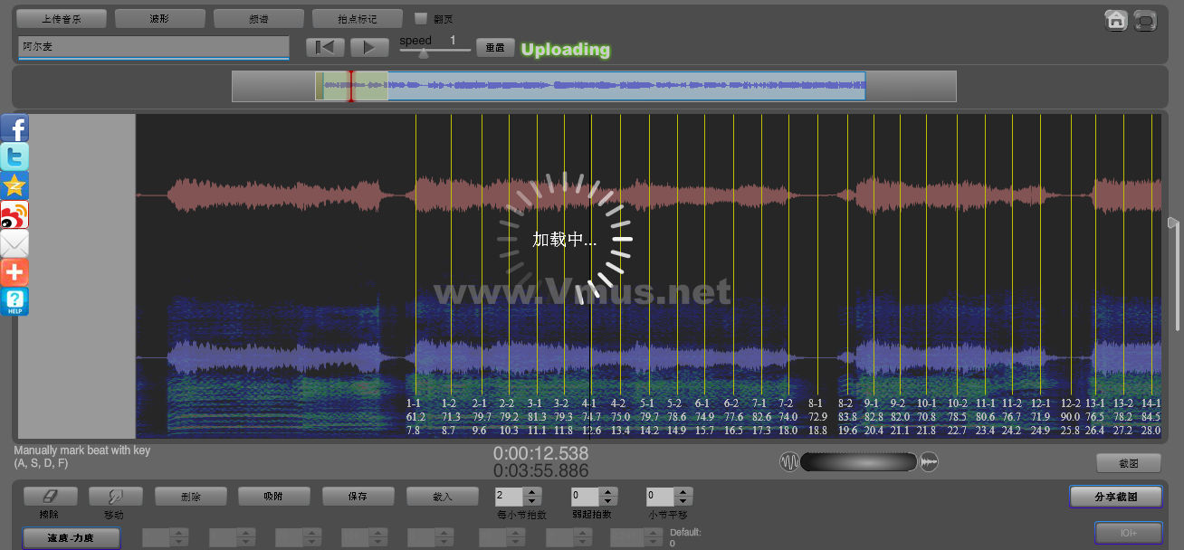The width and height of the screenshot is (1184, 550).
Task: Click the overview waveform selection region
Action: coord(352,86)
